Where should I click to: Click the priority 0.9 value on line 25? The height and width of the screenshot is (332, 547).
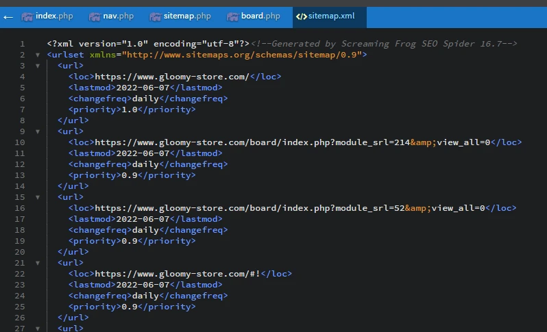pos(130,307)
